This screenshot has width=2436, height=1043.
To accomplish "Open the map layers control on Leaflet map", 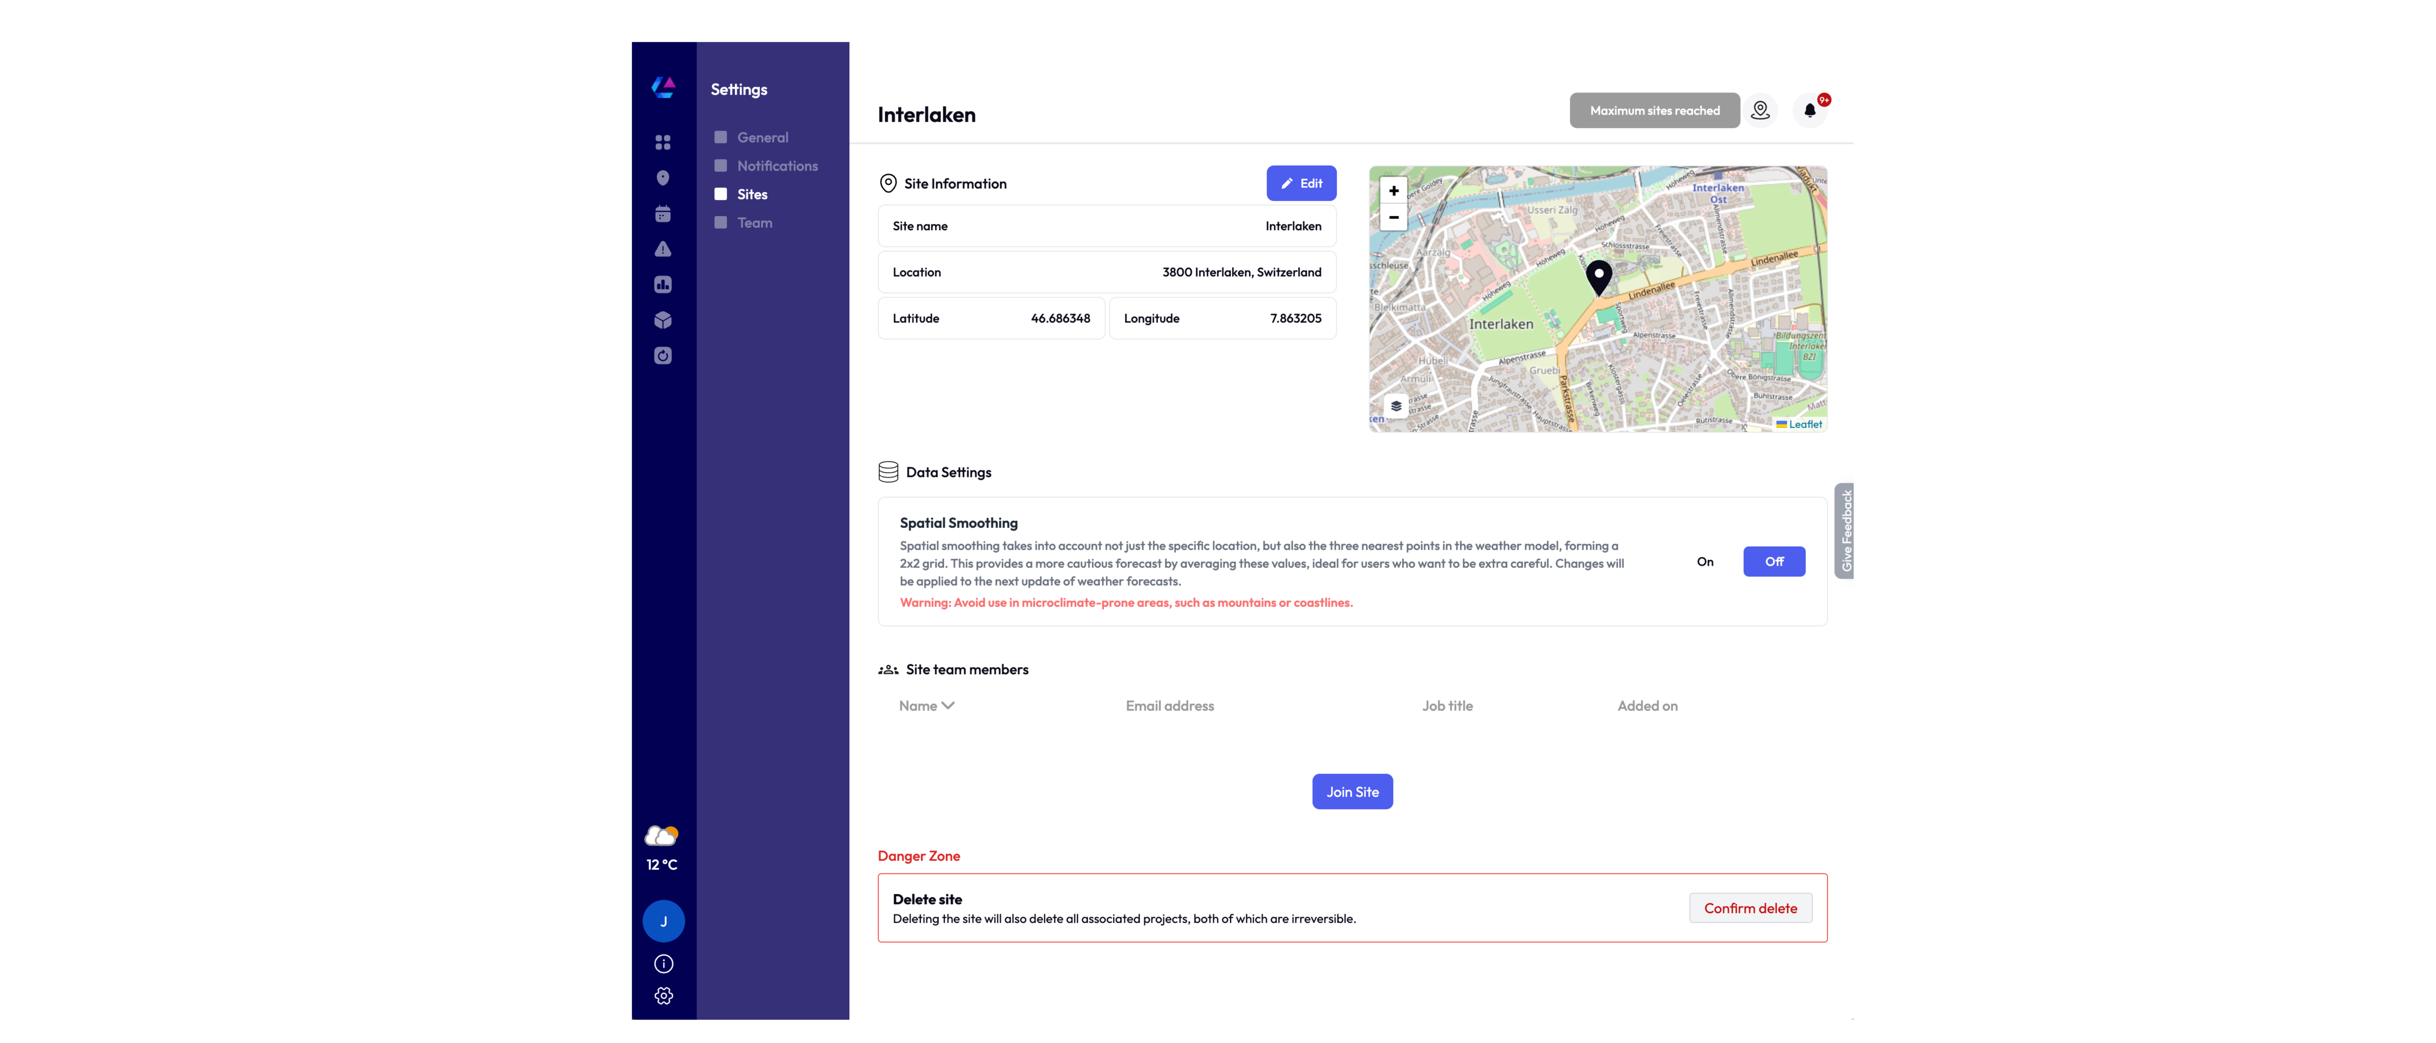I will coord(1395,406).
